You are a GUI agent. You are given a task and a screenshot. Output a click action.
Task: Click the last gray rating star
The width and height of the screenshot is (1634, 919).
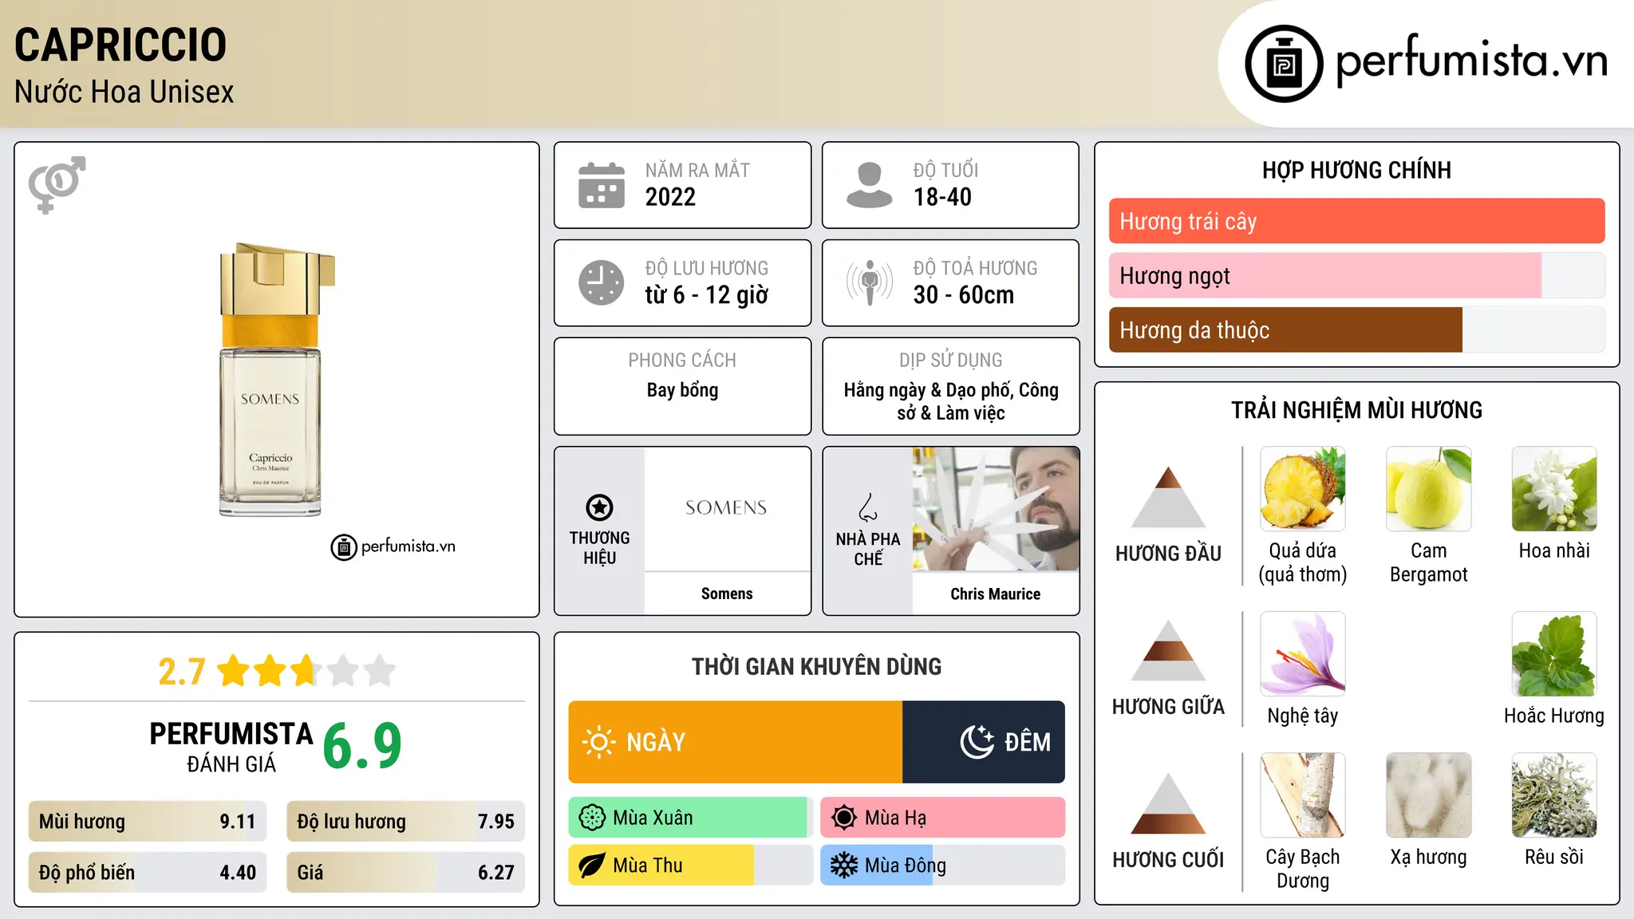pyautogui.click(x=380, y=671)
